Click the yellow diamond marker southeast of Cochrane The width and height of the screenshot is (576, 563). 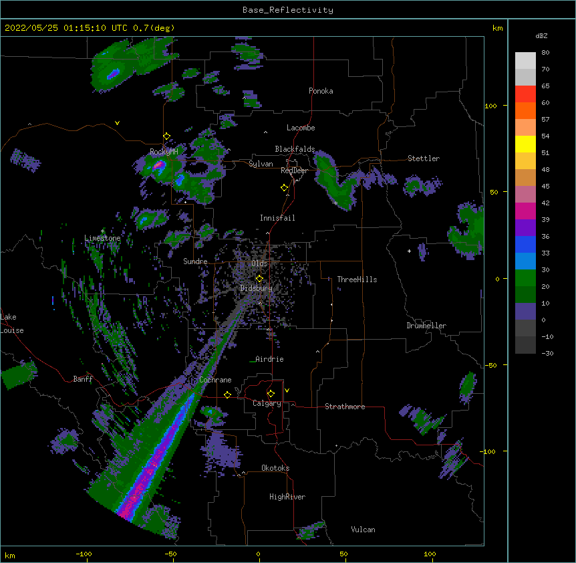click(x=227, y=395)
